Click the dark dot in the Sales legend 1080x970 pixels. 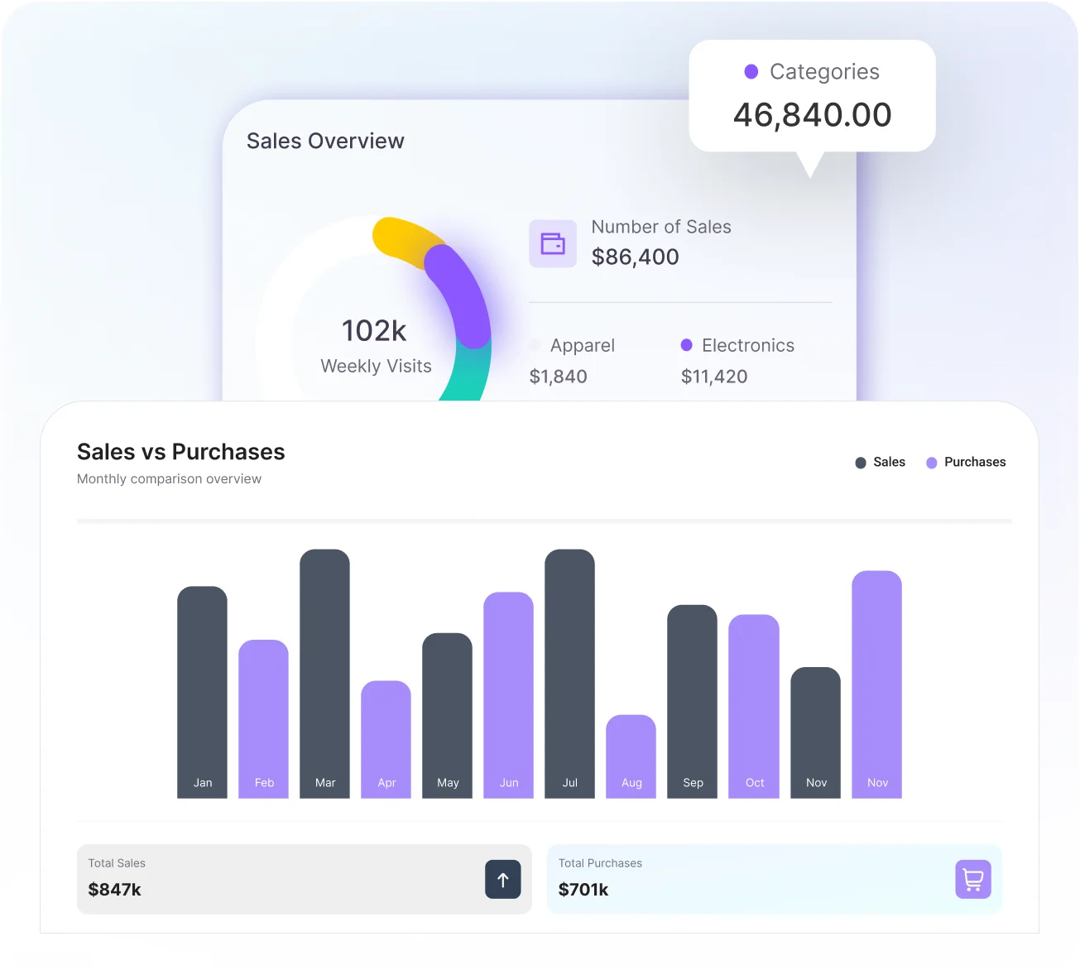click(x=860, y=462)
